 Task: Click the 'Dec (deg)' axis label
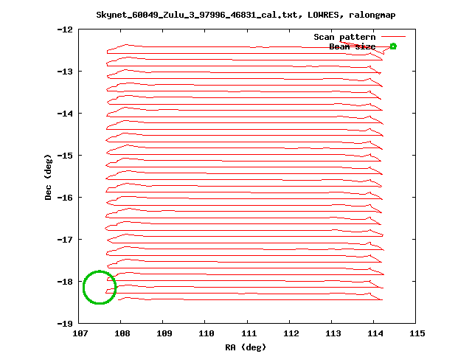tap(48, 177)
